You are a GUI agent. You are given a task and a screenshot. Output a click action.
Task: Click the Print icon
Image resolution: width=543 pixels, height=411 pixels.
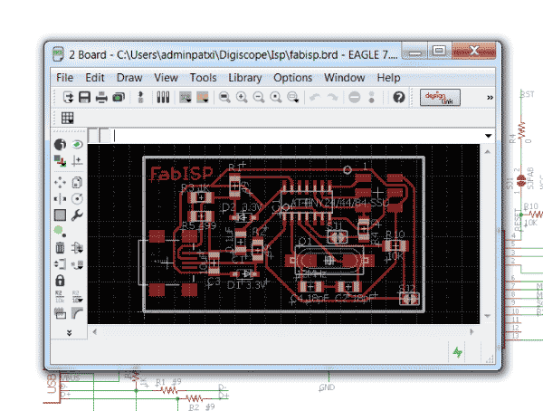(101, 98)
